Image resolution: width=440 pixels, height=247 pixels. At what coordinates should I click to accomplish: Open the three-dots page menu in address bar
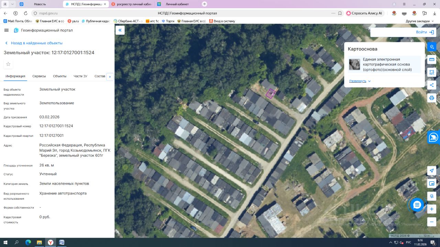coord(333,13)
